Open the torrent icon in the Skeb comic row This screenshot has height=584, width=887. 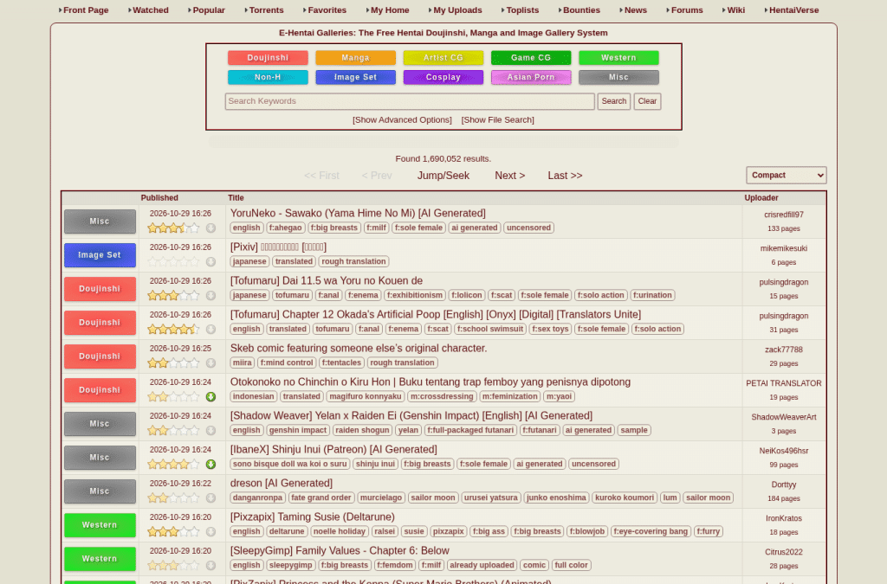click(x=210, y=363)
